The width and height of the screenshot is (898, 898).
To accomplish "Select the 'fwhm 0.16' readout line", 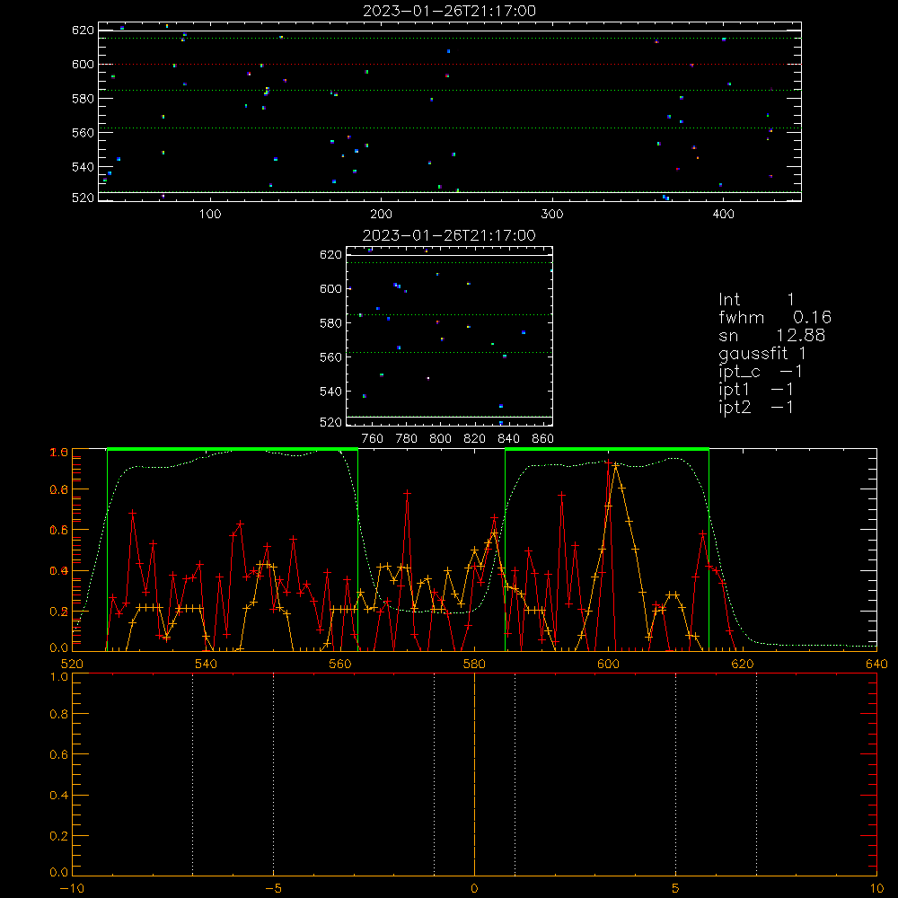I will click(x=775, y=317).
